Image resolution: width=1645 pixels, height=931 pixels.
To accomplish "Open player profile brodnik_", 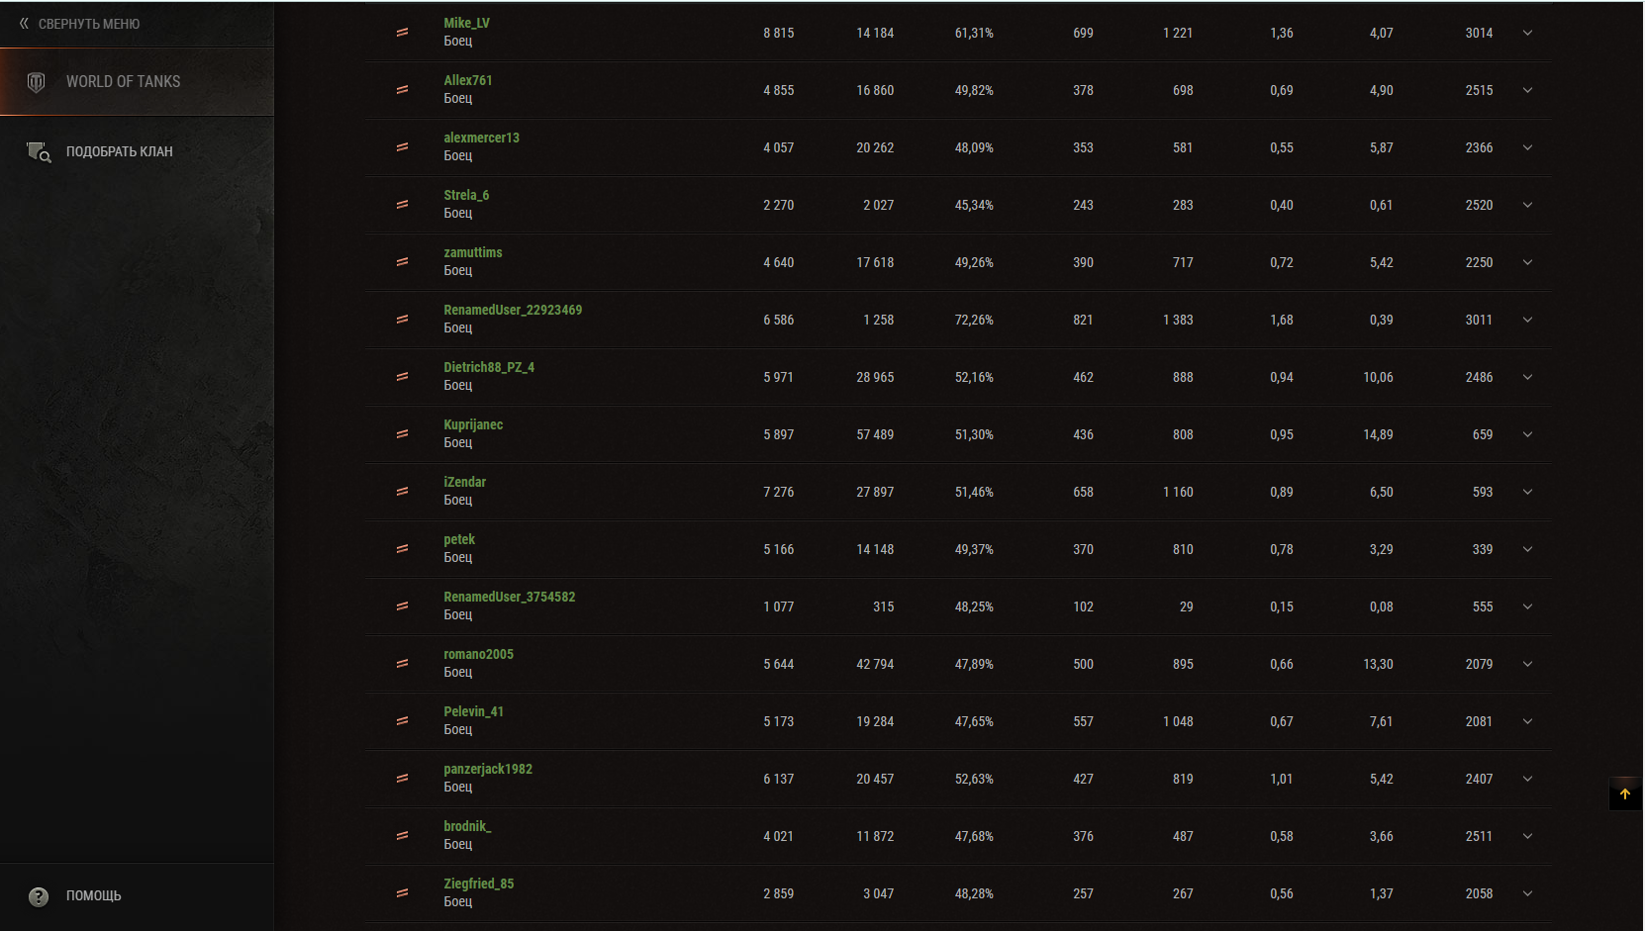I will click(x=467, y=826).
